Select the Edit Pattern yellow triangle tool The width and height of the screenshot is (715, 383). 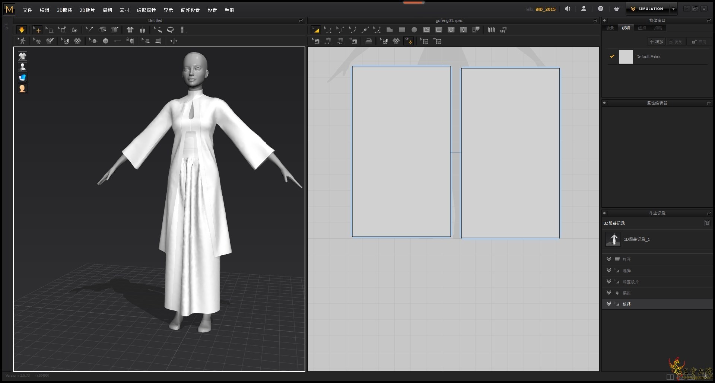(316, 30)
